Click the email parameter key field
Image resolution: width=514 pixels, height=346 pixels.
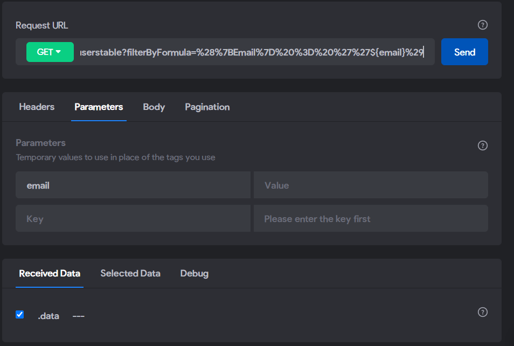[x=133, y=185]
